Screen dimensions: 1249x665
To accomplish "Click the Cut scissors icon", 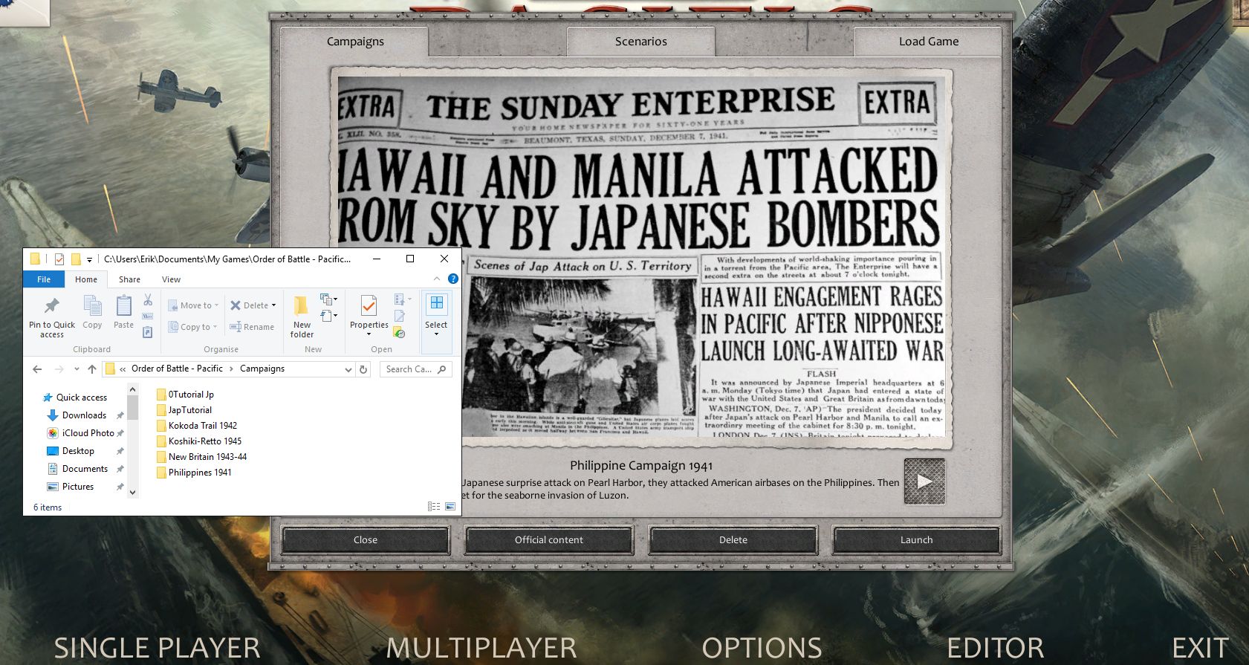I will coord(148,300).
